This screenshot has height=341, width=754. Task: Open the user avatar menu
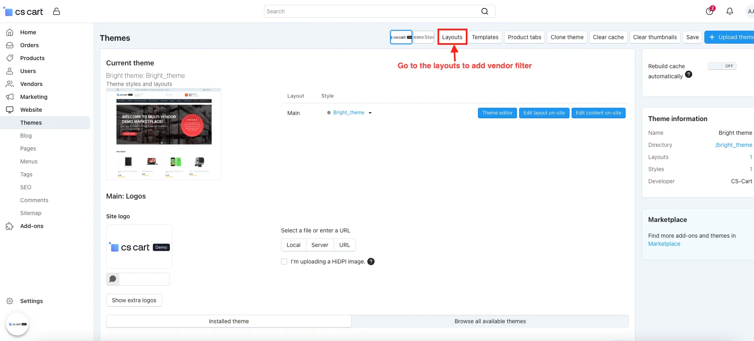(750, 11)
